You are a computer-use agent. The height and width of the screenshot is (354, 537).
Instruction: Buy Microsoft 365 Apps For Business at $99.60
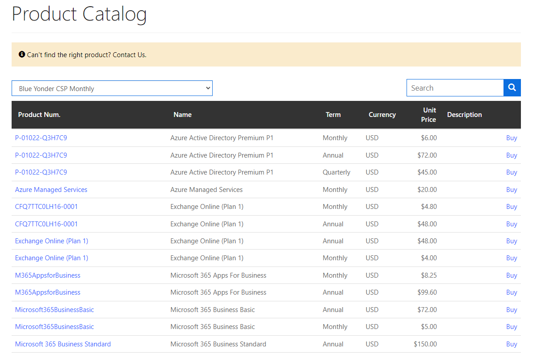pyautogui.click(x=511, y=292)
